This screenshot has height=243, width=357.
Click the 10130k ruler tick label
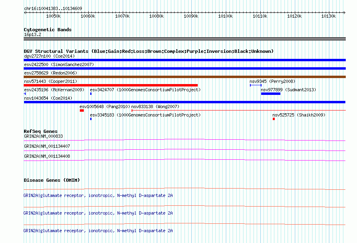[x=329, y=16]
